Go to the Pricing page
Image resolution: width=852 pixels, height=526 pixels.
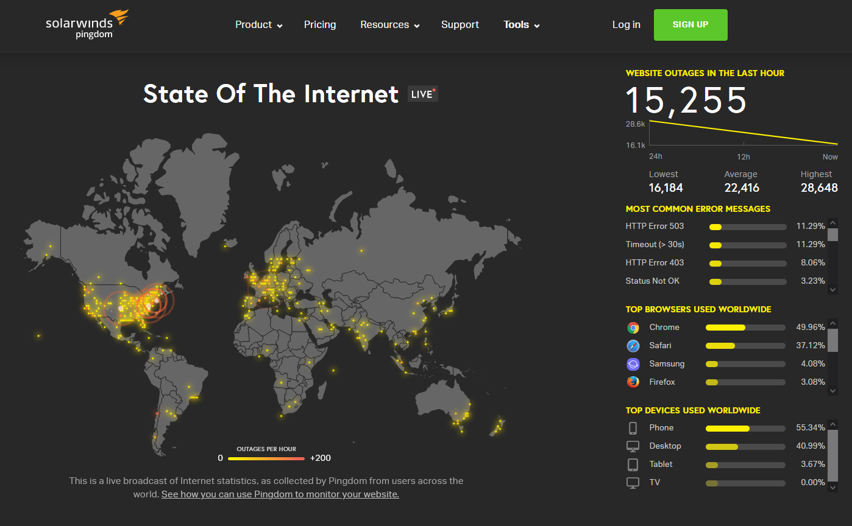point(320,25)
